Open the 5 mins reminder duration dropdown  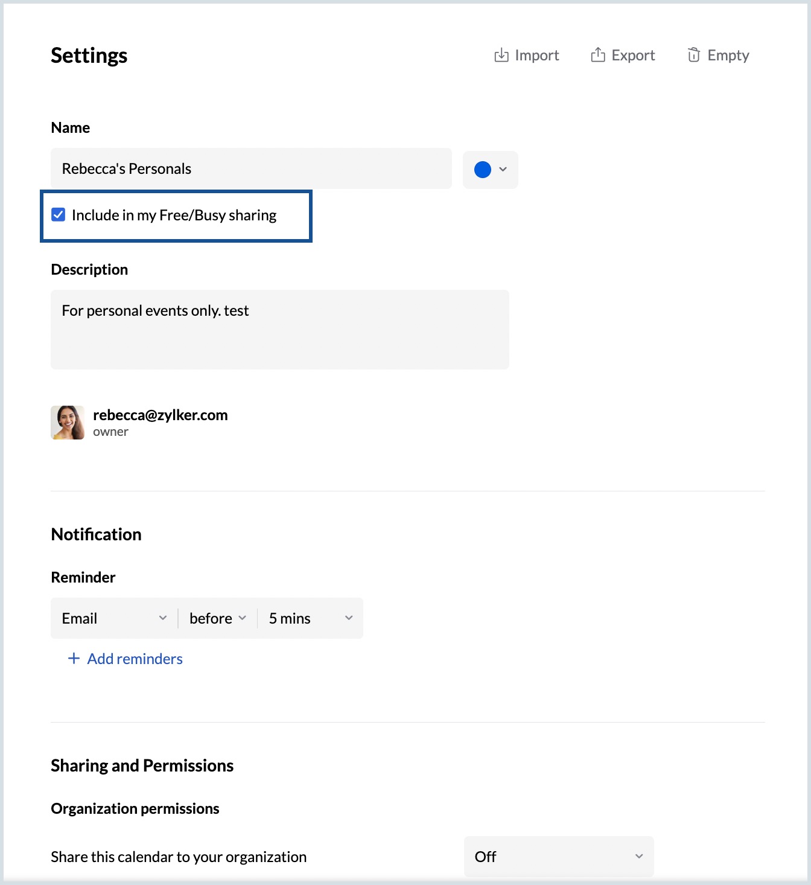310,618
